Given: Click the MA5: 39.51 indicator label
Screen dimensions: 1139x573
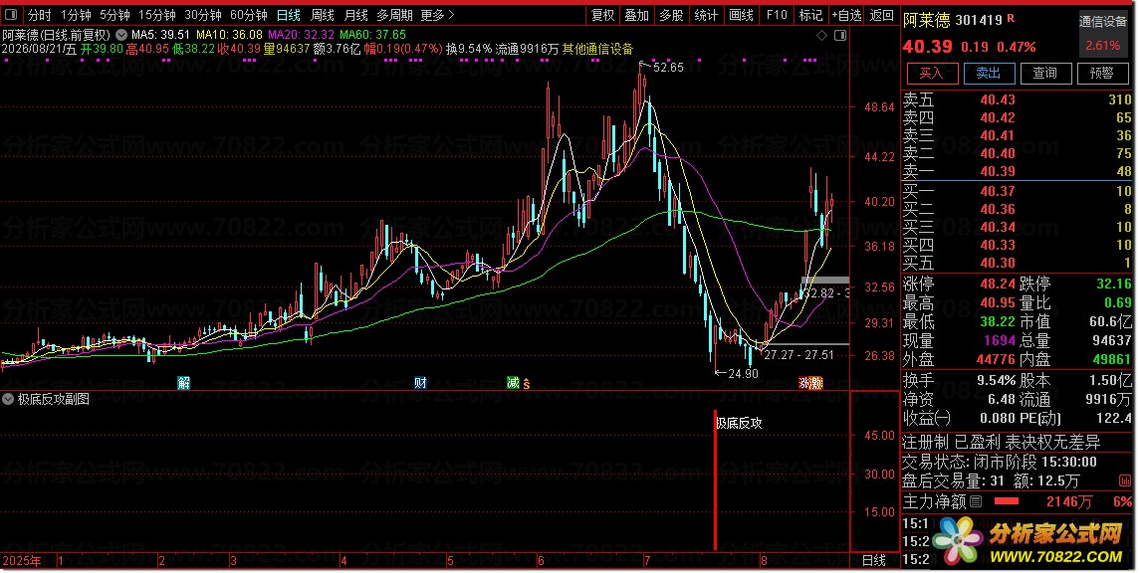Looking at the screenshot, I should point(160,35).
